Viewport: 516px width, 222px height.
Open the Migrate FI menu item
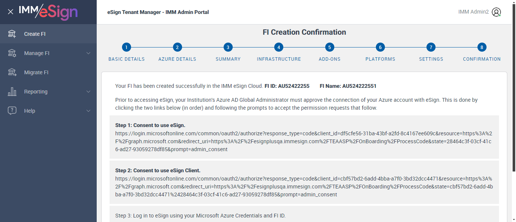tap(36, 72)
